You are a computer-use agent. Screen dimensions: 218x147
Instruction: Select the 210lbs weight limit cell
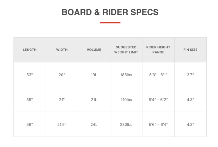coord(126,100)
